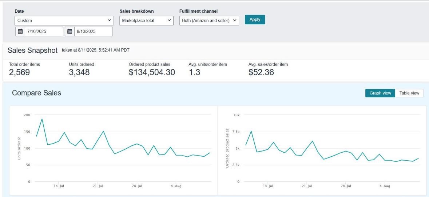Select the Units ordered value 3,348
The height and width of the screenshot is (197, 429).
(x=79, y=72)
